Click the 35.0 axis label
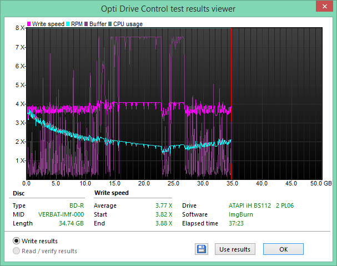The height and width of the screenshot is (266, 337). (x=232, y=183)
